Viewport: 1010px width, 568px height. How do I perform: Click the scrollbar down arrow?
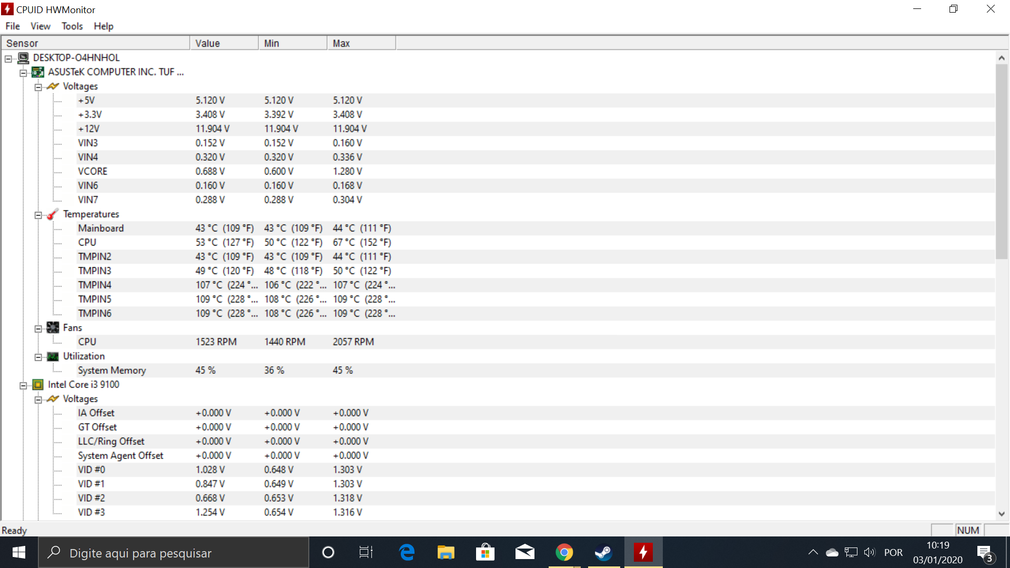pos(1002,514)
